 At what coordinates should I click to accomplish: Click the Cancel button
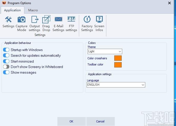100,121
